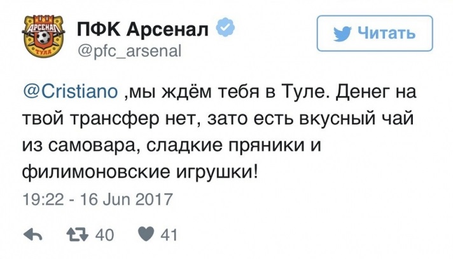453x259 pixels.
Task: Click the reply arrow icon
Action: pos(33,235)
